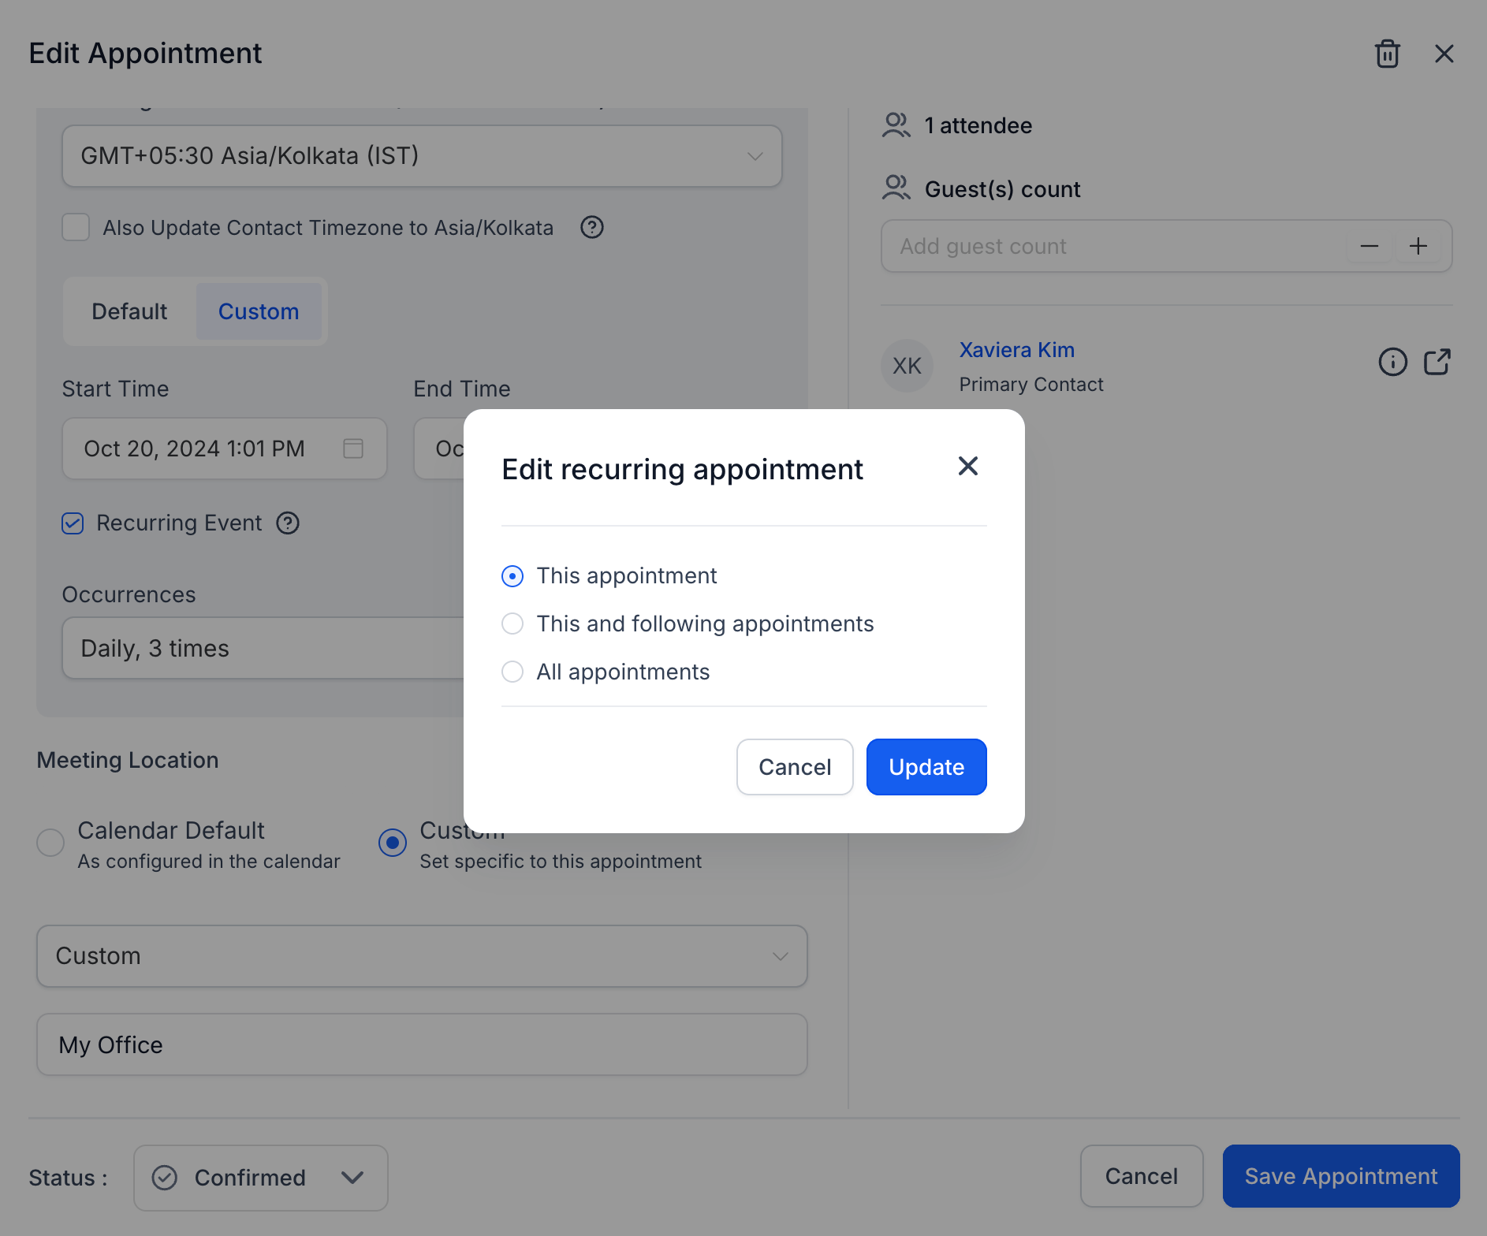Uncheck the Recurring Event checkbox
The width and height of the screenshot is (1487, 1236).
(73, 523)
